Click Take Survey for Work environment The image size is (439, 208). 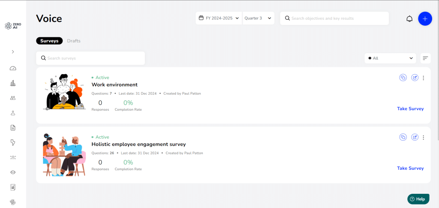pyautogui.click(x=410, y=109)
